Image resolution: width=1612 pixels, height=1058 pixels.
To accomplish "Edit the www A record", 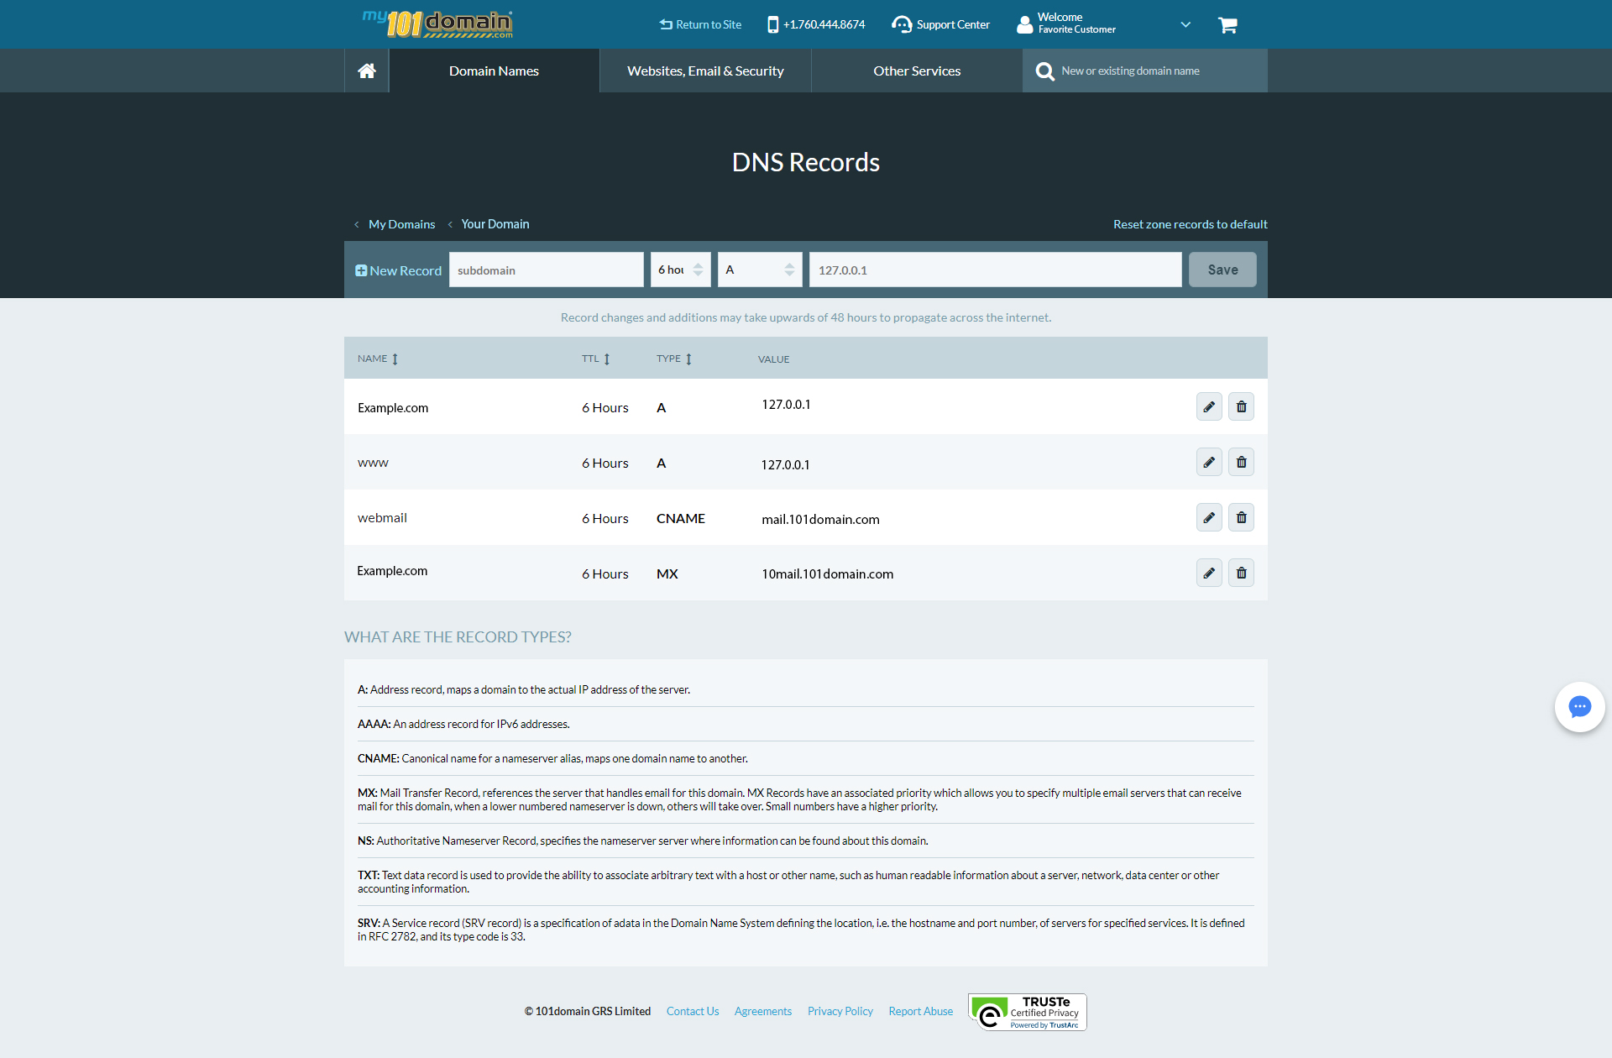I will [x=1209, y=462].
